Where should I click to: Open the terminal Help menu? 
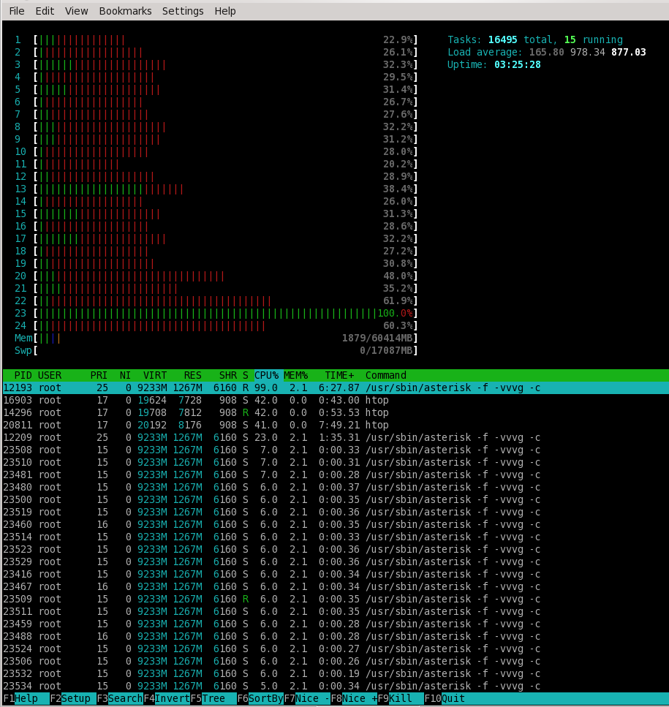[225, 11]
